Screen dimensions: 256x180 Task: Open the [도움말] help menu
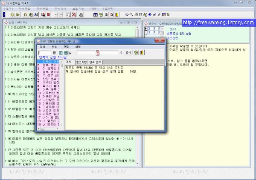click(x=109, y=9)
